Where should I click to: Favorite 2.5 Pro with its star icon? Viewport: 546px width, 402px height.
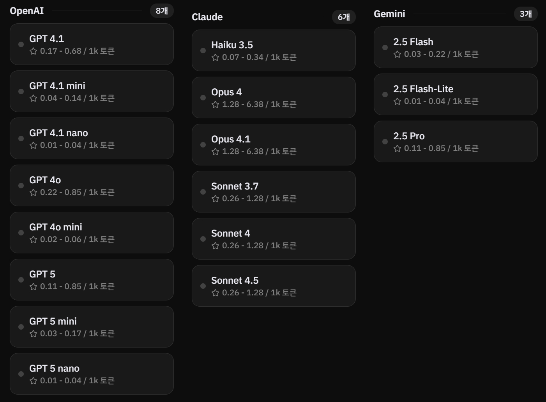(398, 148)
